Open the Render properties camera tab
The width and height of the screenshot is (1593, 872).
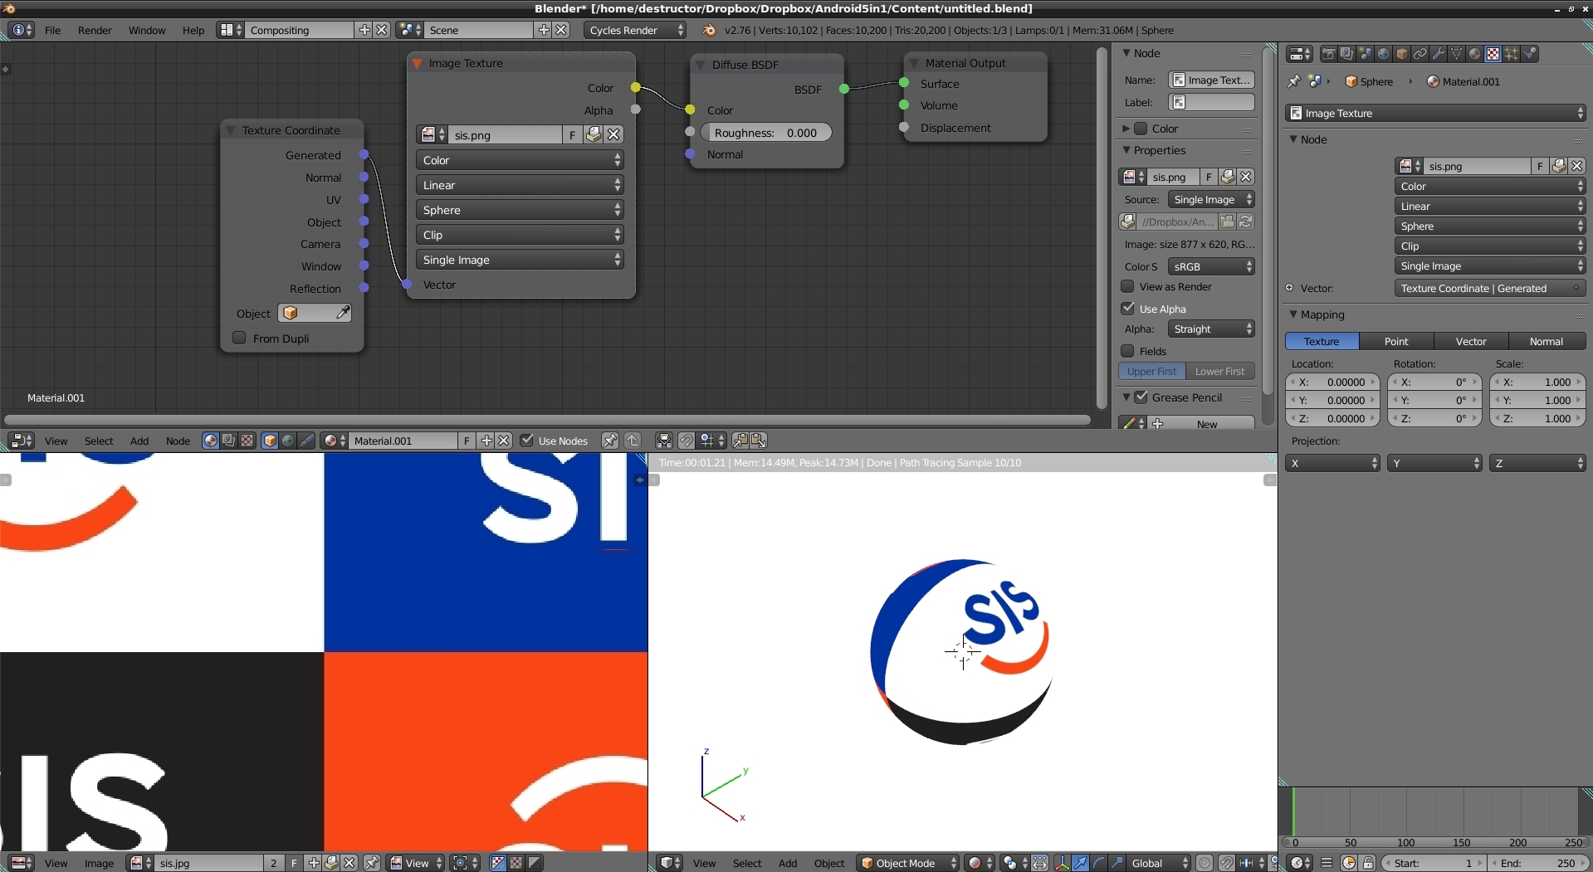[1328, 54]
